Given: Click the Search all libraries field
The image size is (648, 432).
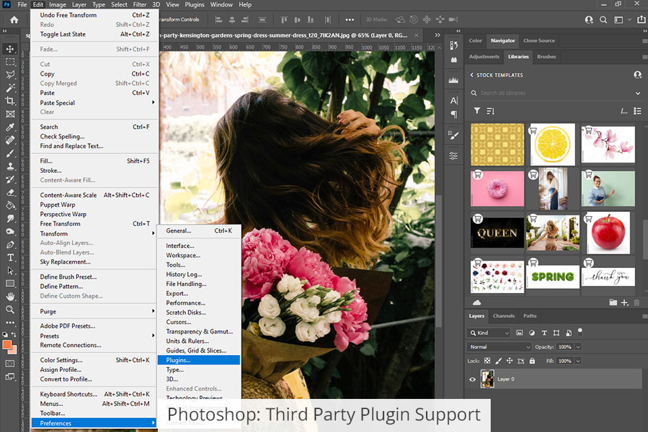Looking at the screenshot, I should tap(553, 93).
